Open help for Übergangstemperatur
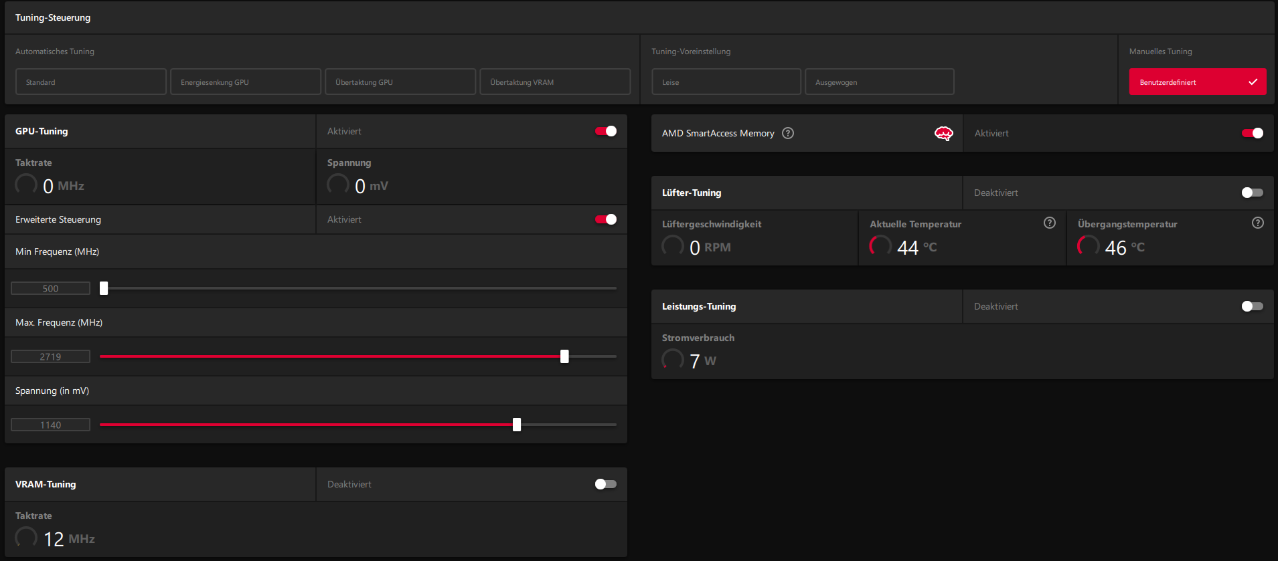Viewport: 1278px width, 561px height. point(1258,223)
